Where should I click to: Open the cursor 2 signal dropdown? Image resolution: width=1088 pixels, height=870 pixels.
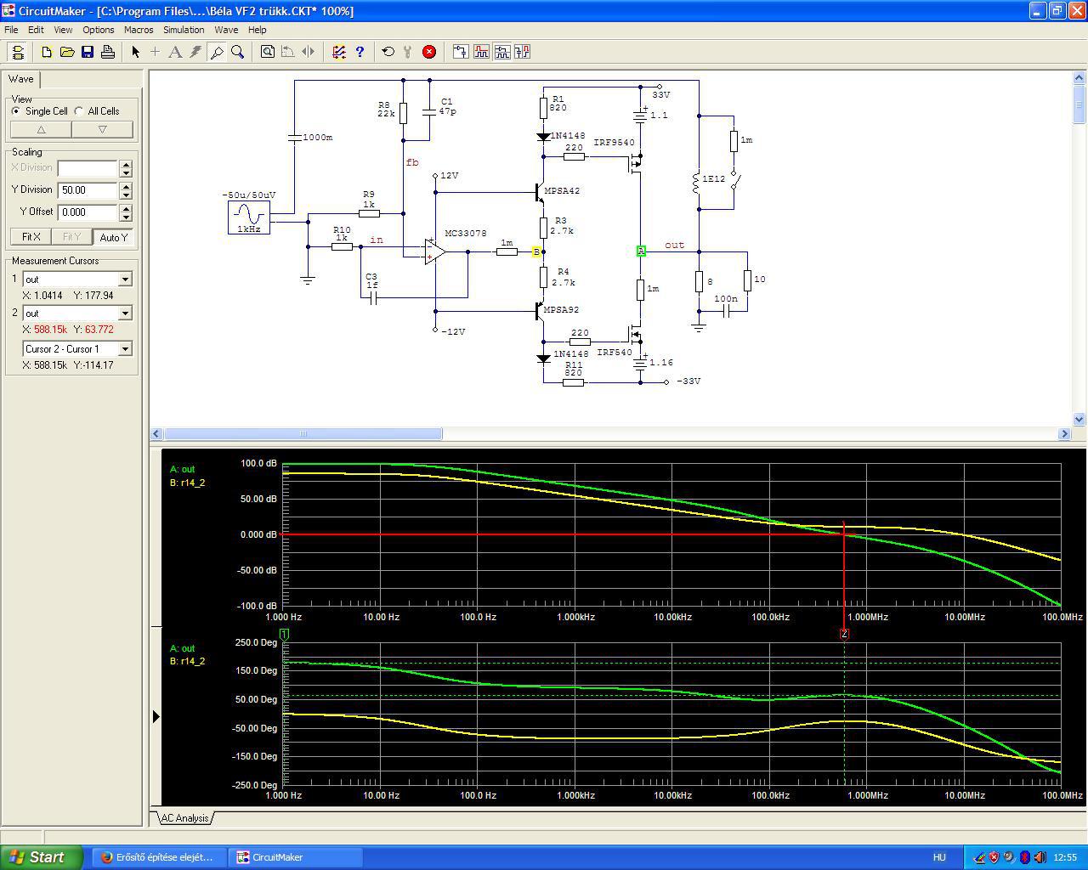coord(125,314)
